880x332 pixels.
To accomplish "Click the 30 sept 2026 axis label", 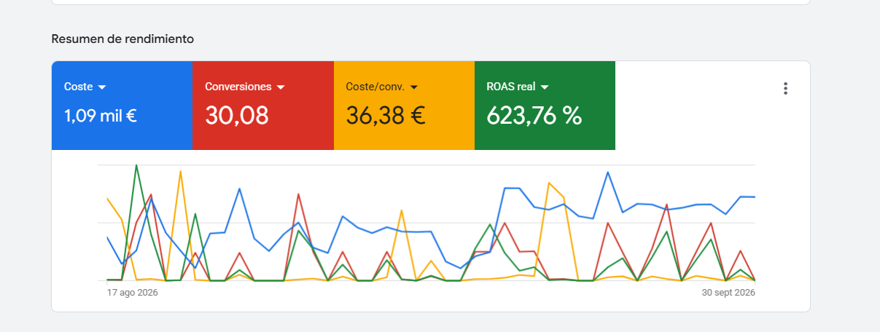I will [x=727, y=293].
